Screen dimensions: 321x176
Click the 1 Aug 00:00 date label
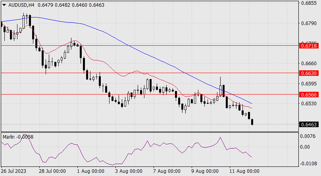pos(90,171)
